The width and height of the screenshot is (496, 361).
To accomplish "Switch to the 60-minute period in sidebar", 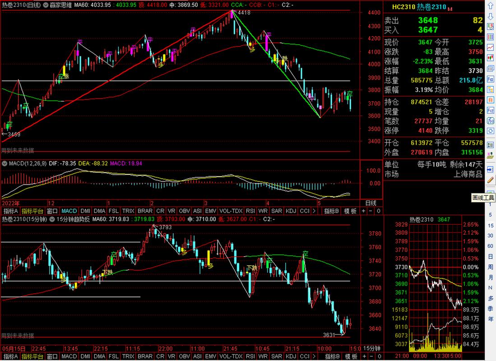I will (490, 246).
